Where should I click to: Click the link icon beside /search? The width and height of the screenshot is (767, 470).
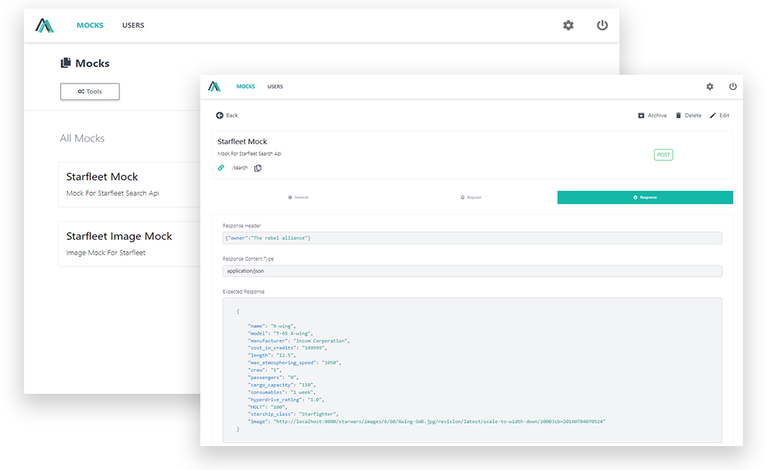click(x=221, y=168)
